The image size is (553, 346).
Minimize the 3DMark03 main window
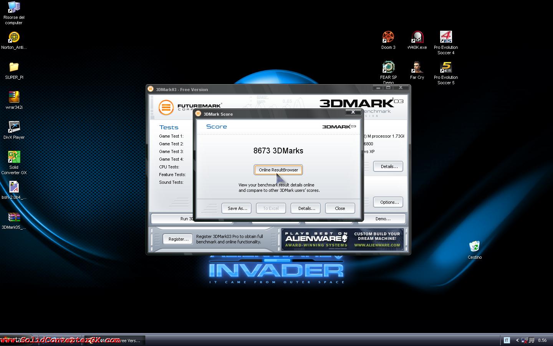pyautogui.click(x=378, y=88)
